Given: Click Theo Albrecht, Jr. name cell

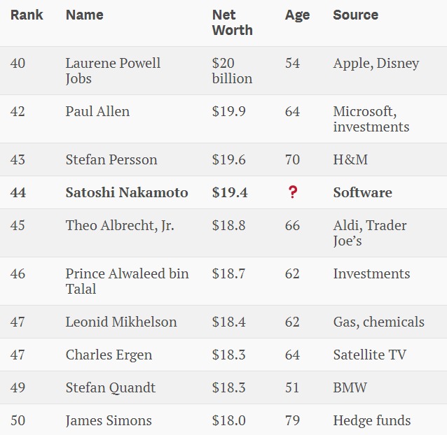Looking at the screenshot, I should pos(120,225).
